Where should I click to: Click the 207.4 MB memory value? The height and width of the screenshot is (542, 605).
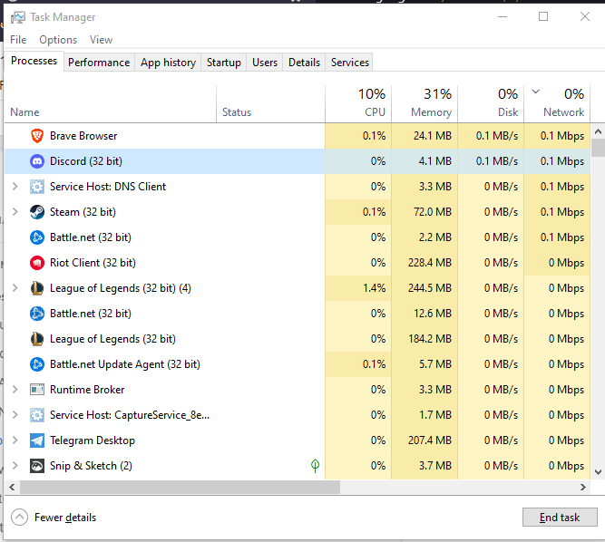(430, 440)
